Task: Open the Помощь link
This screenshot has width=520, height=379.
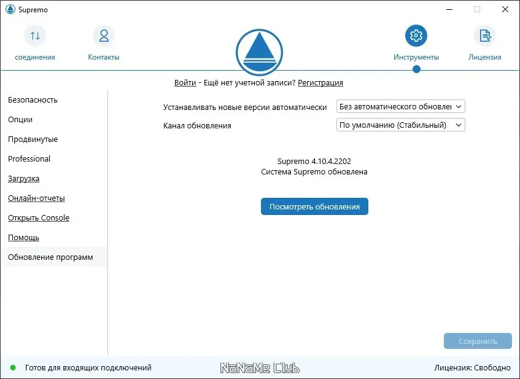Action: [x=23, y=238]
